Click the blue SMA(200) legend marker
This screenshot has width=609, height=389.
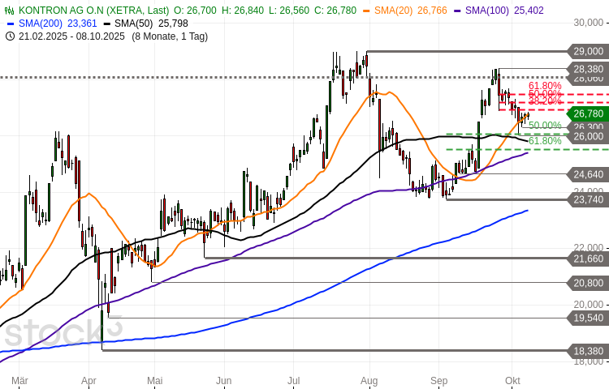point(11,24)
